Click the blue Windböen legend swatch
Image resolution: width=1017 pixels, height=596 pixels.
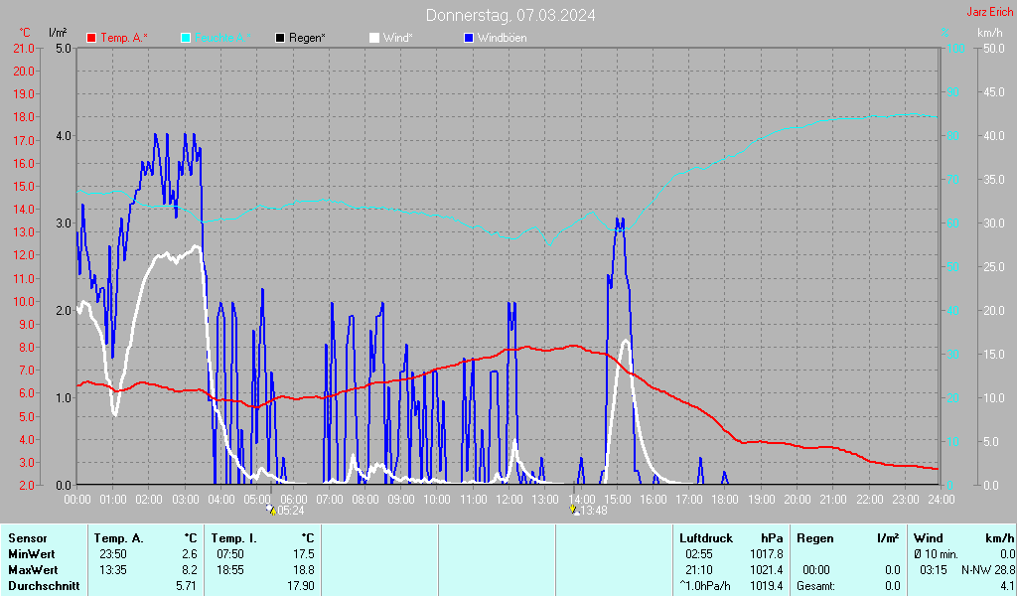(x=469, y=38)
